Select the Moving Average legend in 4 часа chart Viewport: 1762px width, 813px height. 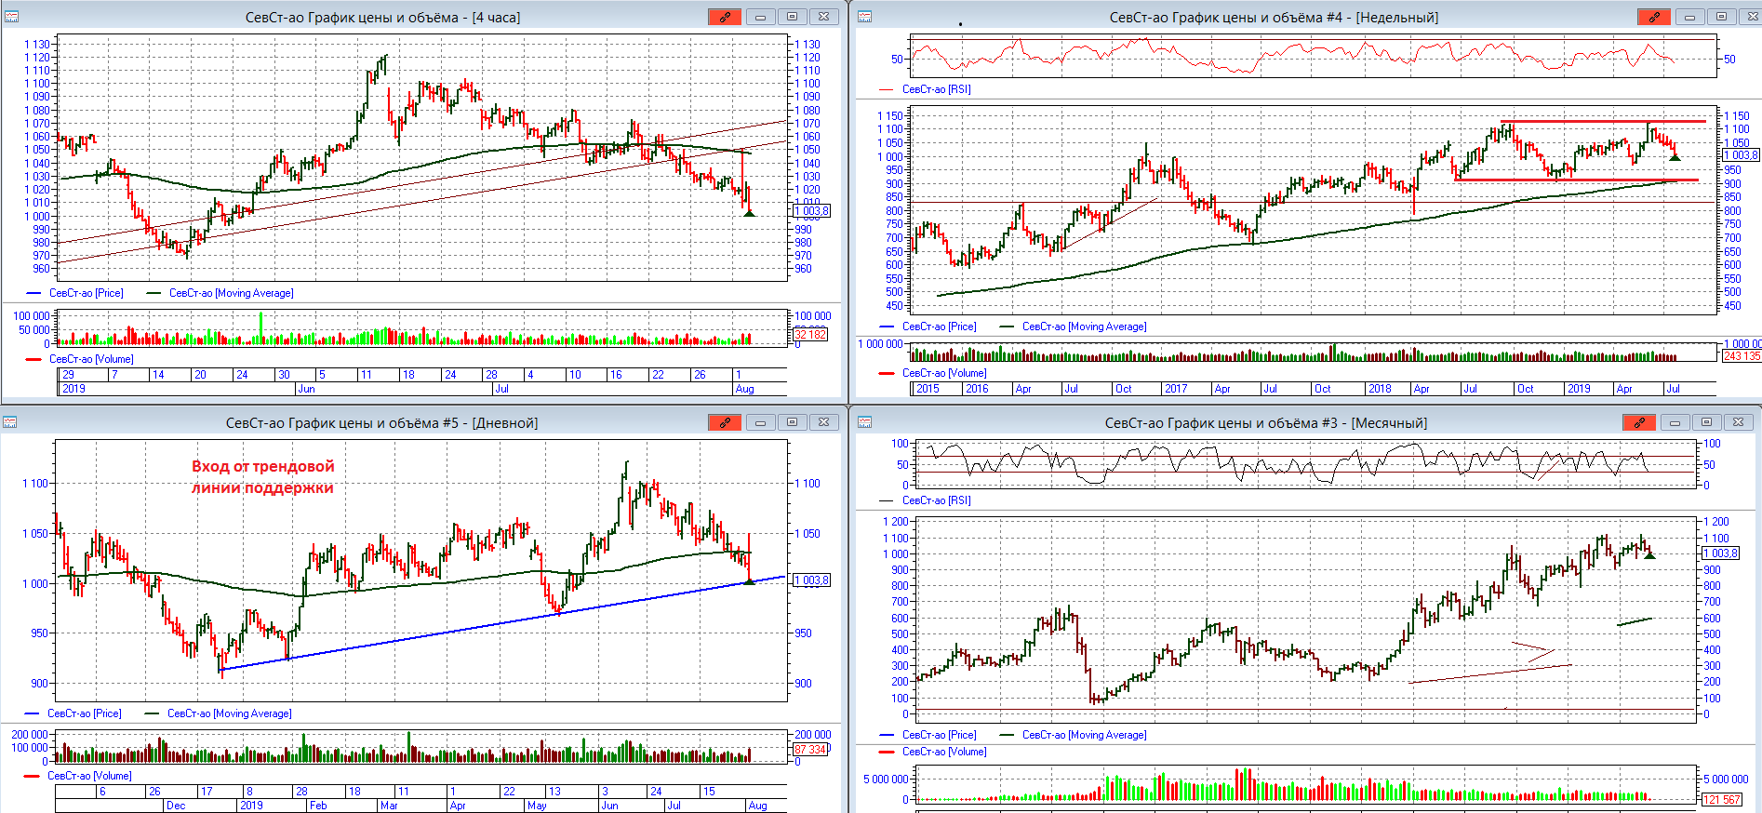tap(231, 293)
